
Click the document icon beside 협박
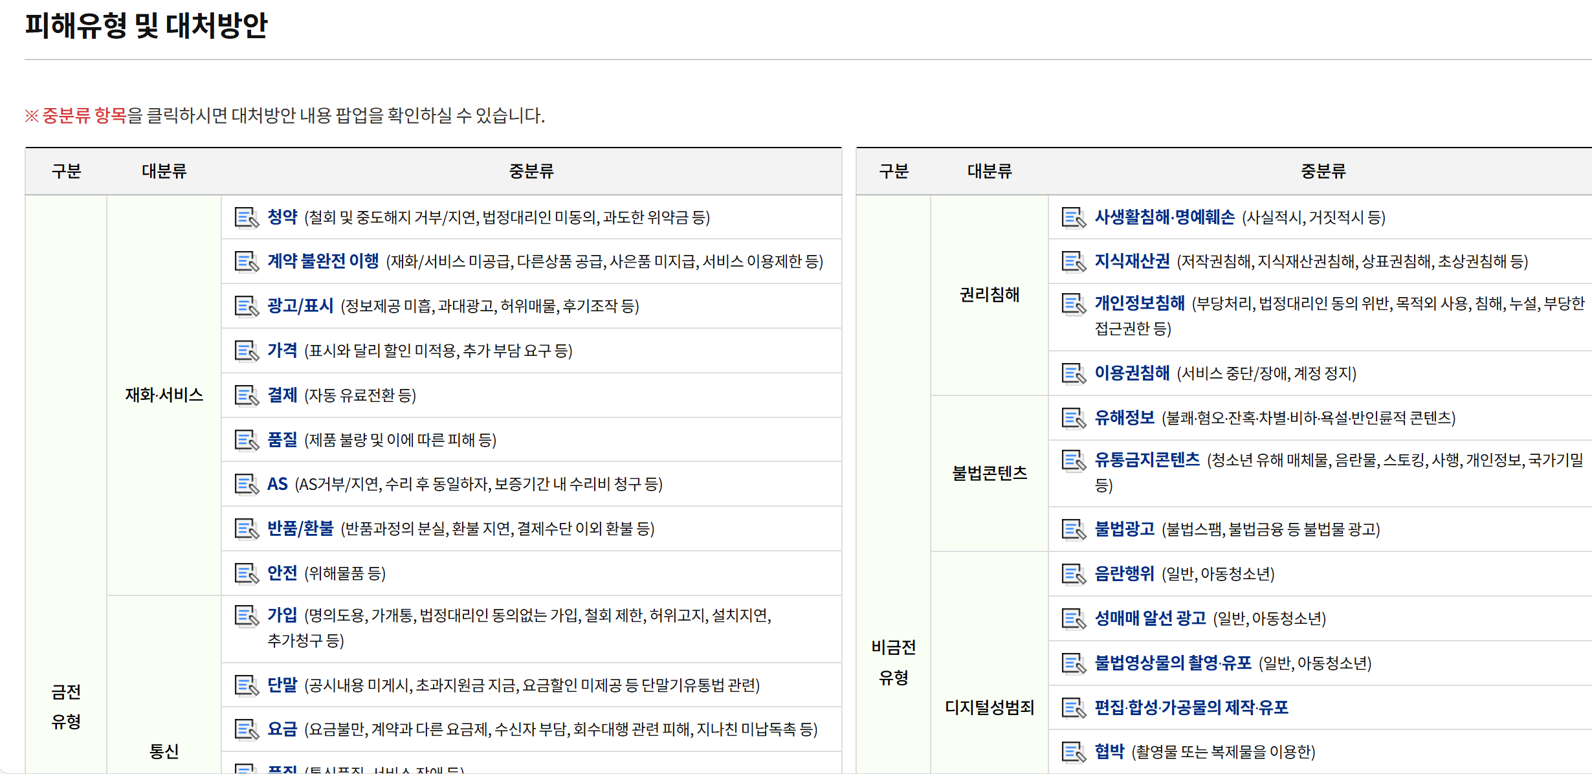1074,753
